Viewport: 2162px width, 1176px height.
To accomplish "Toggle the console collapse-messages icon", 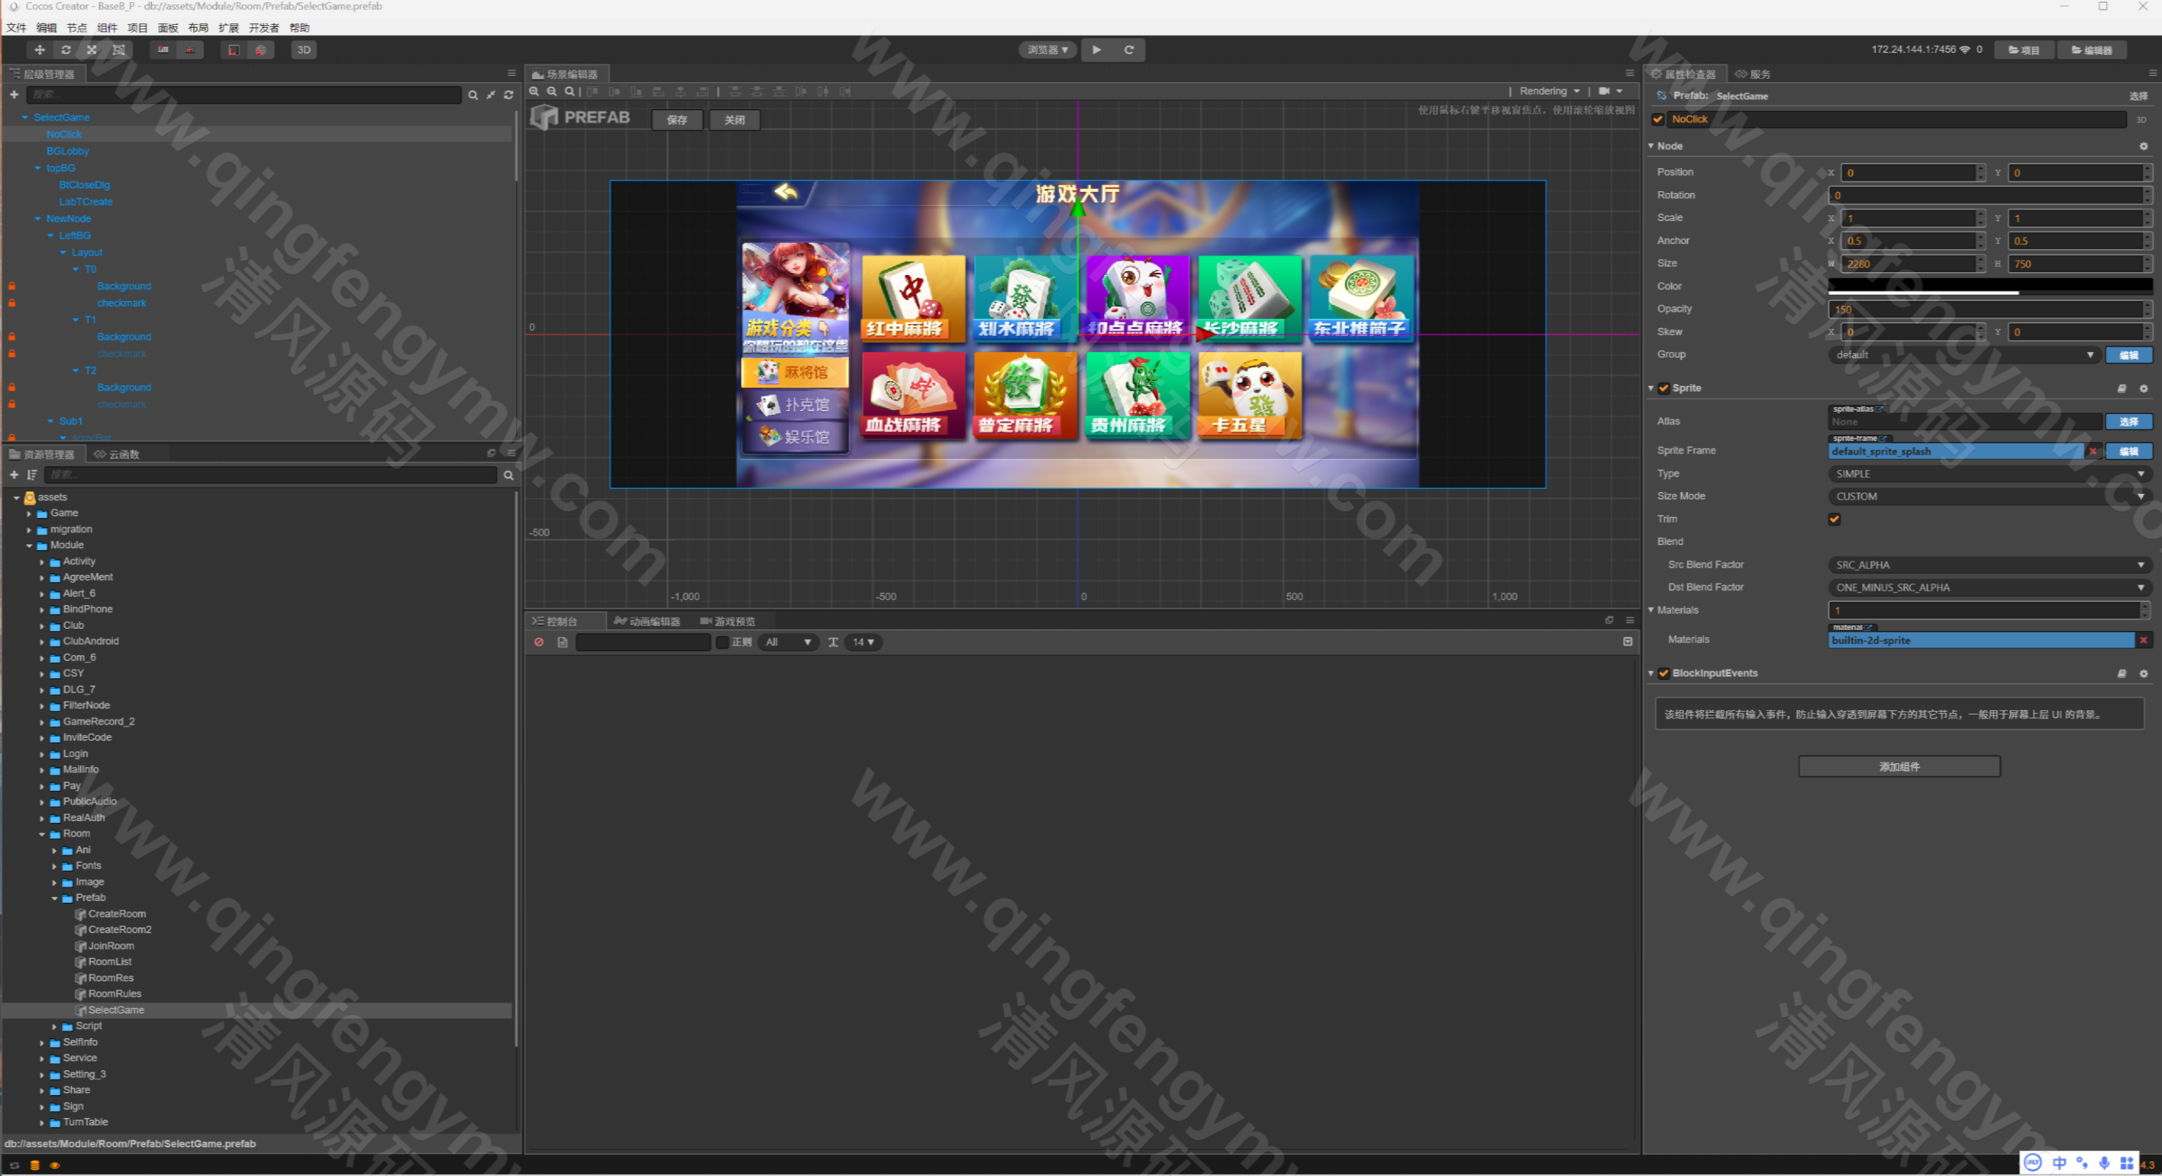I will (x=1628, y=642).
